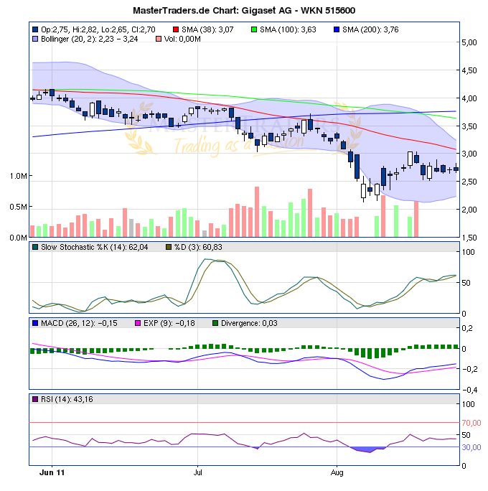
Task: Click the 3,50 price axis label
Action: [469, 126]
